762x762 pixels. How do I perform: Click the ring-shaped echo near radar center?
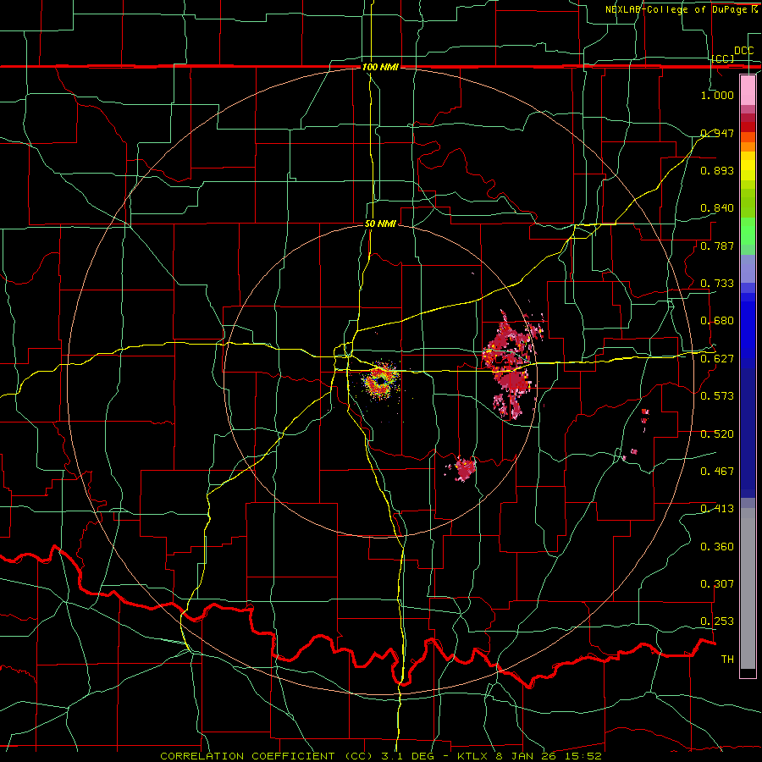click(x=380, y=380)
